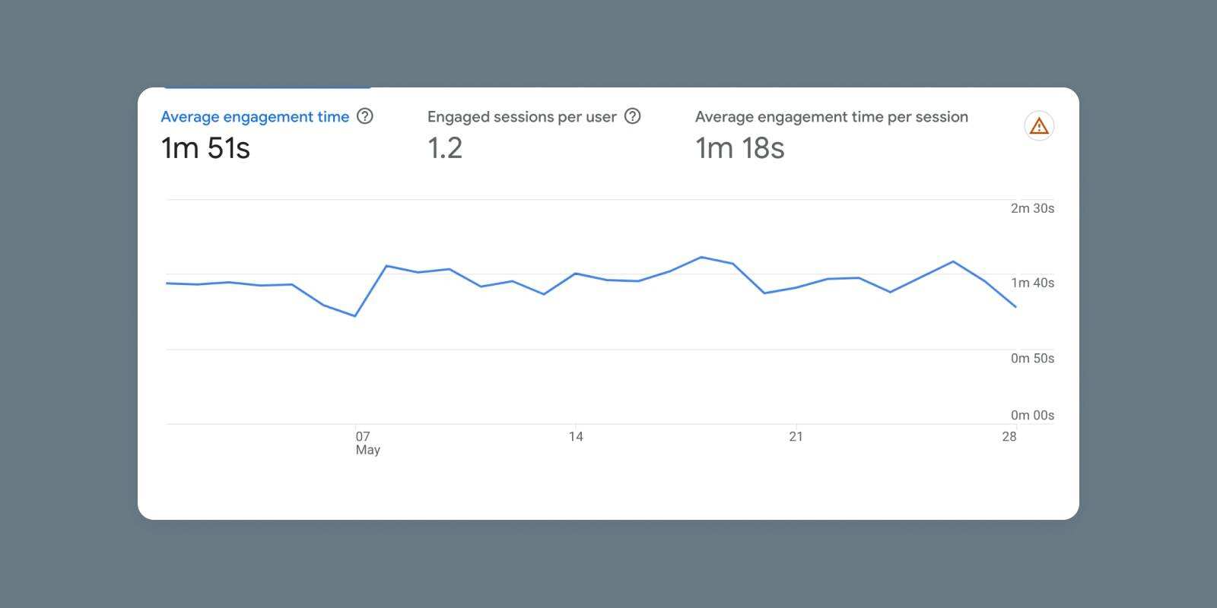Click the 14 date label on x-axis
1217x608 pixels.
coord(576,436)
